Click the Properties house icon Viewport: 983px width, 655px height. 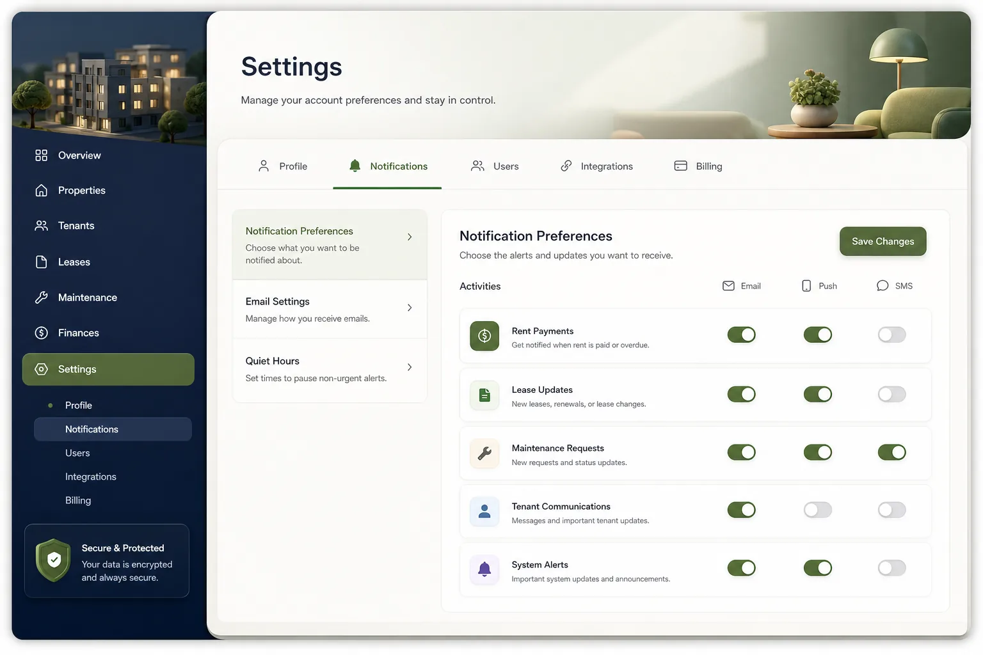[42, 191]
